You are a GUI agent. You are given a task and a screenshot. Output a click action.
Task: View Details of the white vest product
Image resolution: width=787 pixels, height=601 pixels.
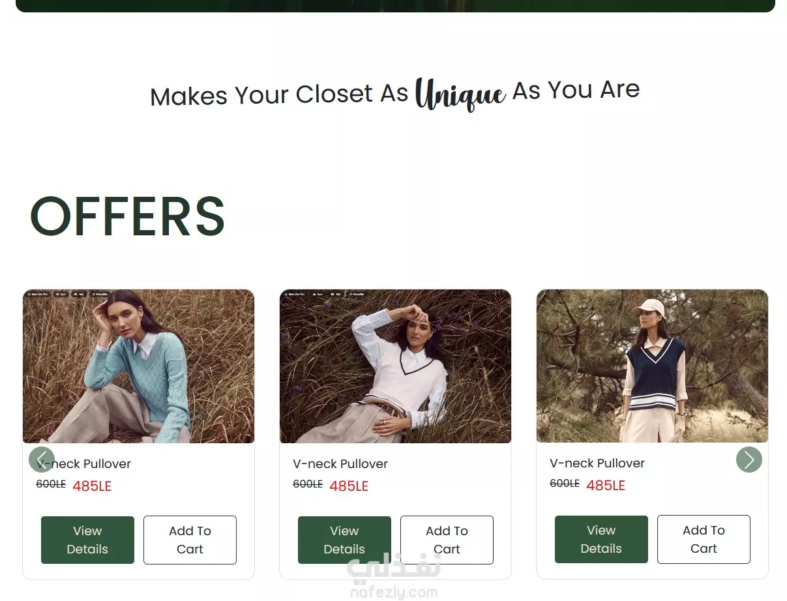(x=344, y=540)
